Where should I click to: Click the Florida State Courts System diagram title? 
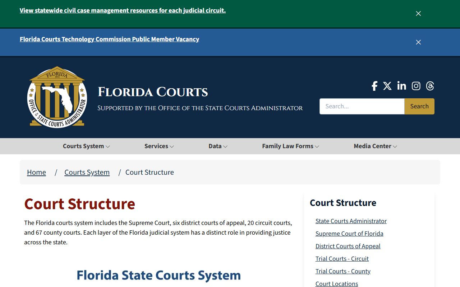[158, 276]
